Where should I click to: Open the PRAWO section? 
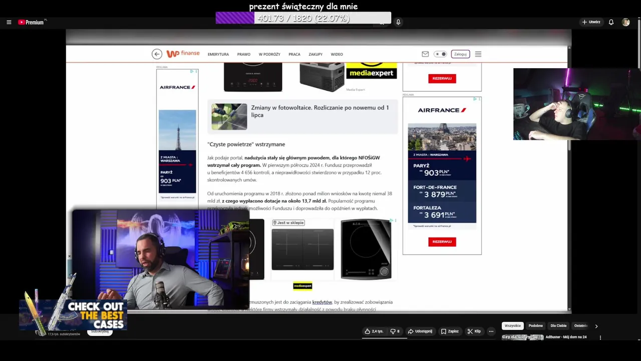(244, 54)
